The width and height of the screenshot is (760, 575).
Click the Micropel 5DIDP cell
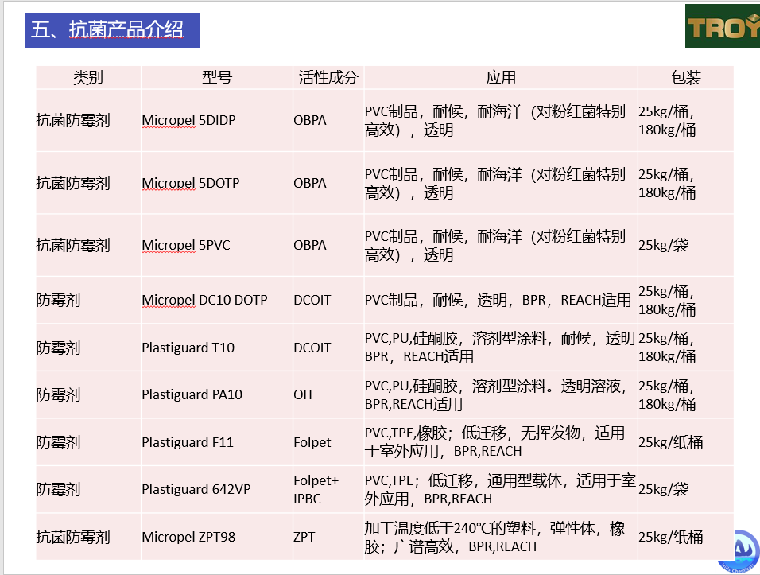coord(189,121)
